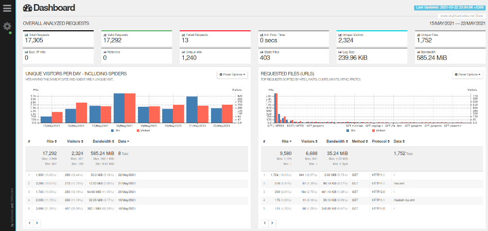Click the chart icon on Bandwidth card
Screen dimensions: 488x231
point(419,52)
